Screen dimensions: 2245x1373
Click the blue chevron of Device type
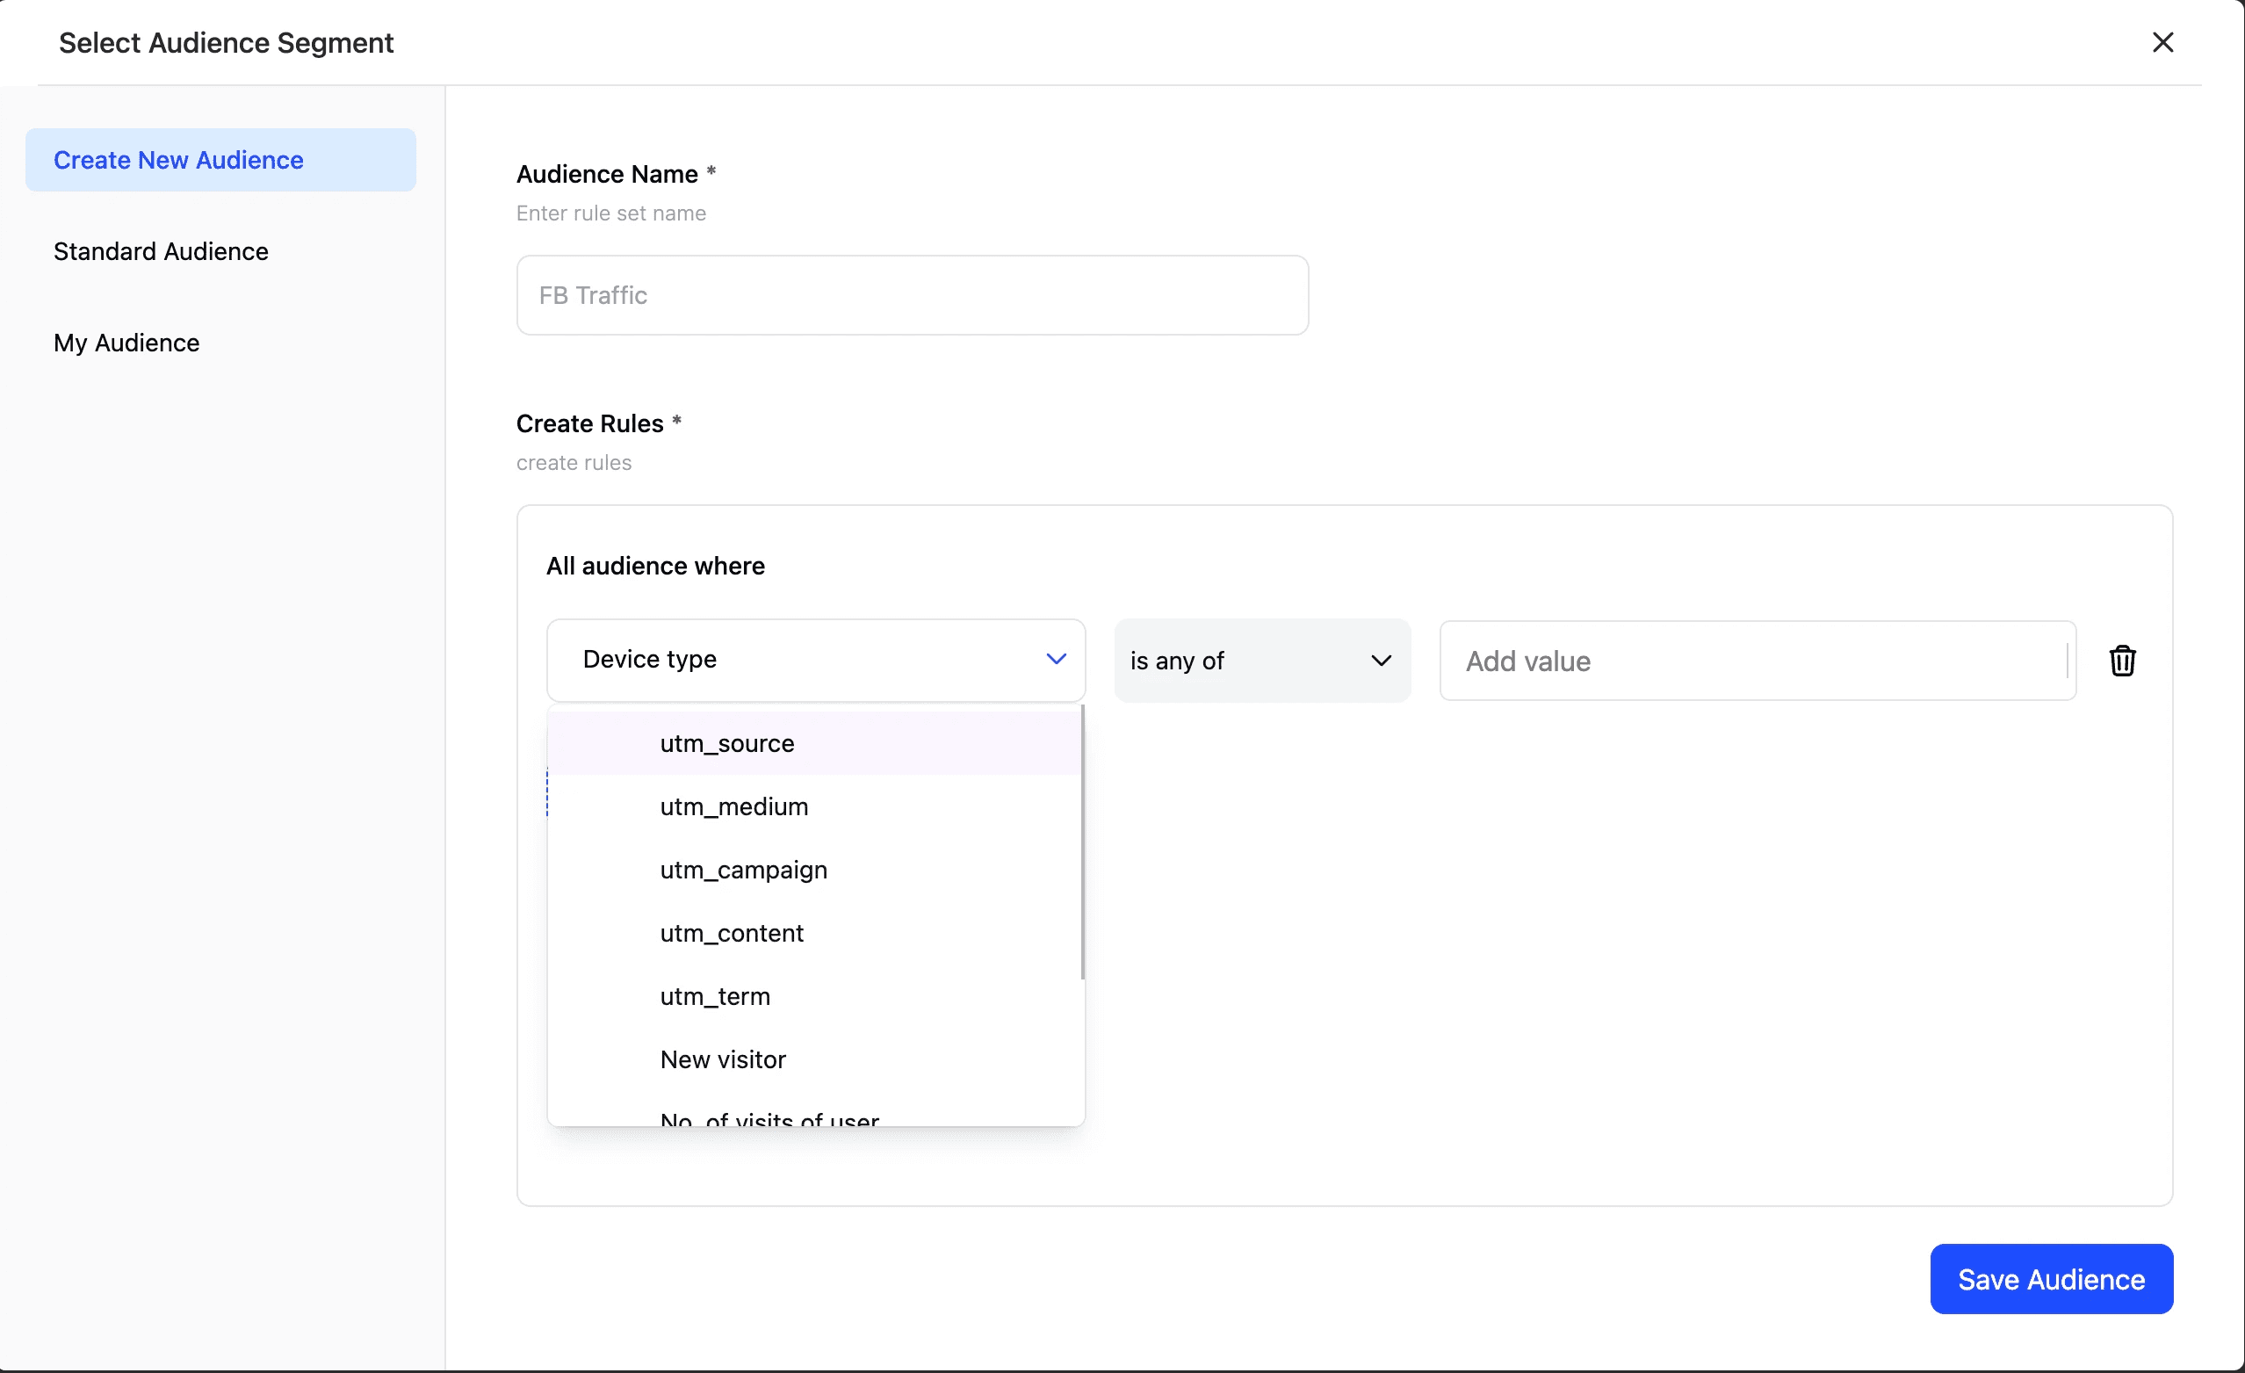point(1056,659)
